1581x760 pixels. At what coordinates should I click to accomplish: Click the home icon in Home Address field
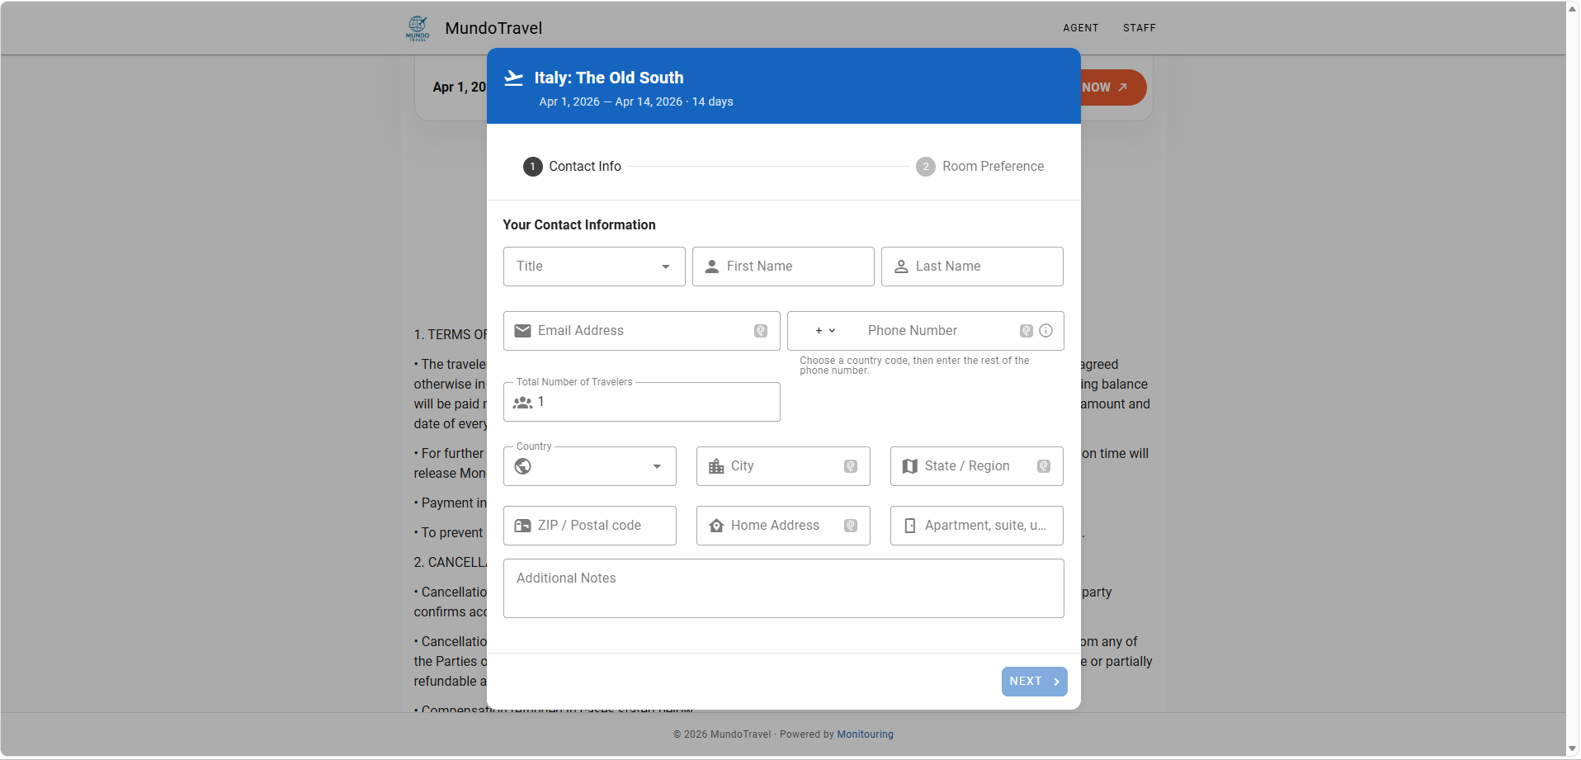click(x=715, y=526)
